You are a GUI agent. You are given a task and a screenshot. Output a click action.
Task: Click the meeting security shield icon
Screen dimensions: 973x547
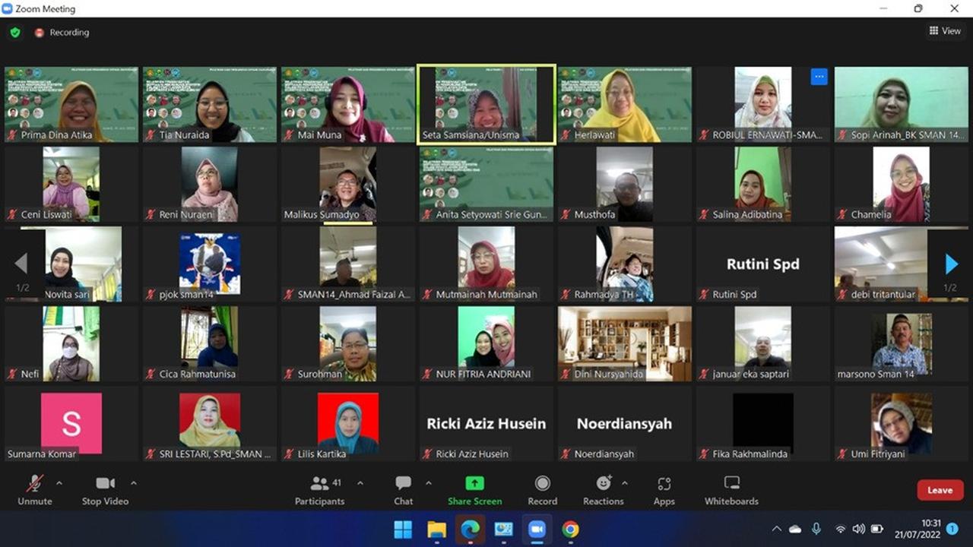[15, 33]
